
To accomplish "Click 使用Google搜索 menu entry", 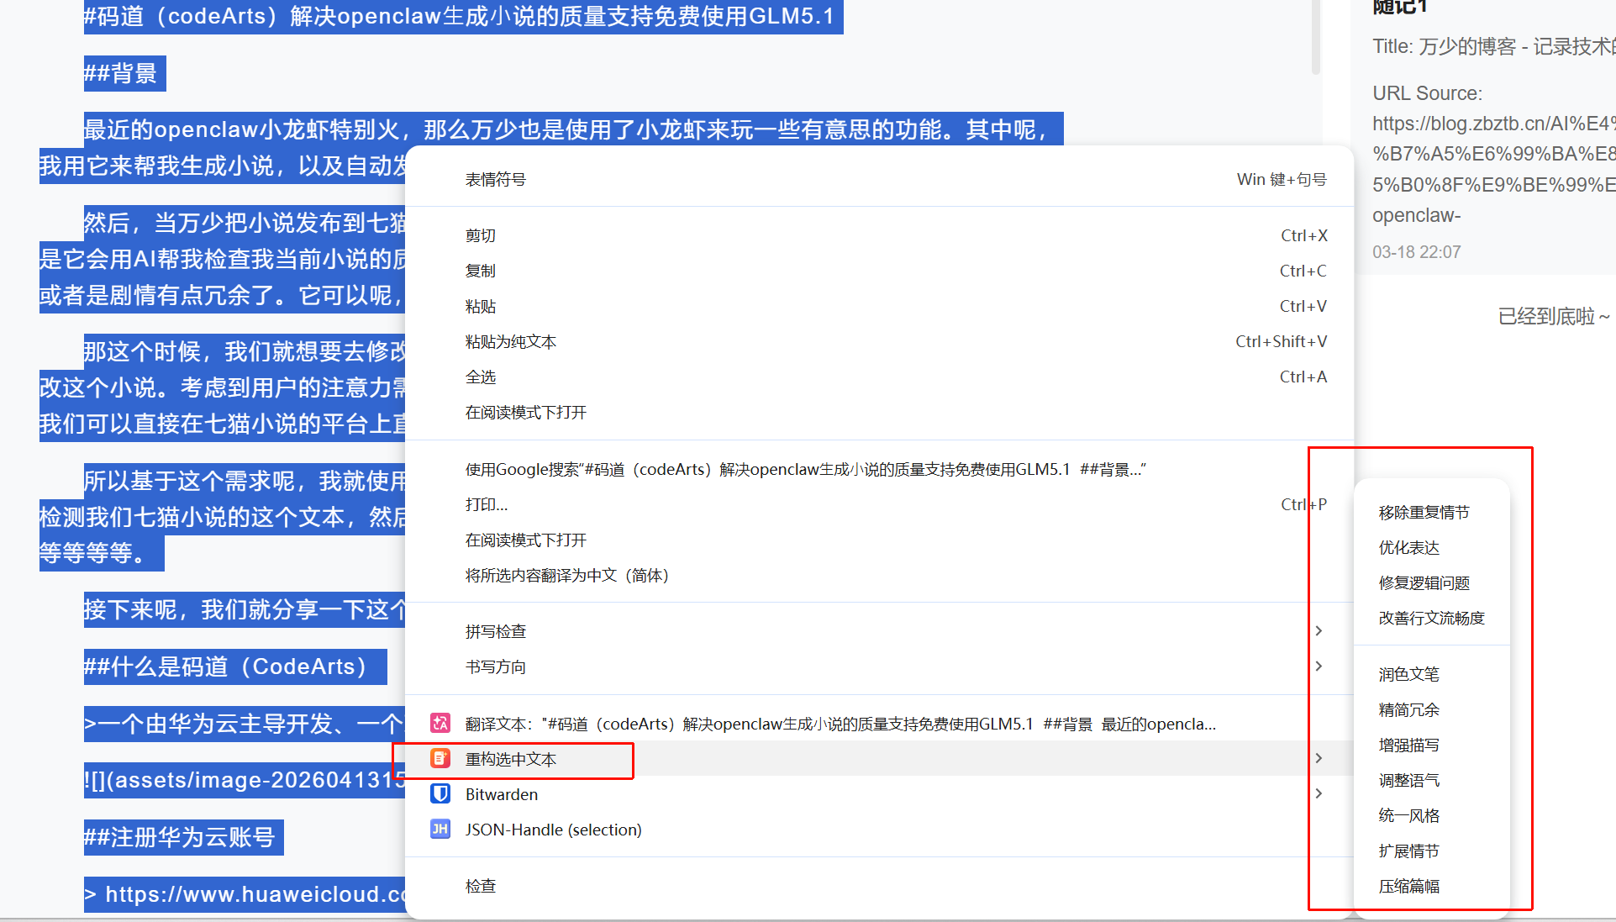I will (x=805, y=469).
